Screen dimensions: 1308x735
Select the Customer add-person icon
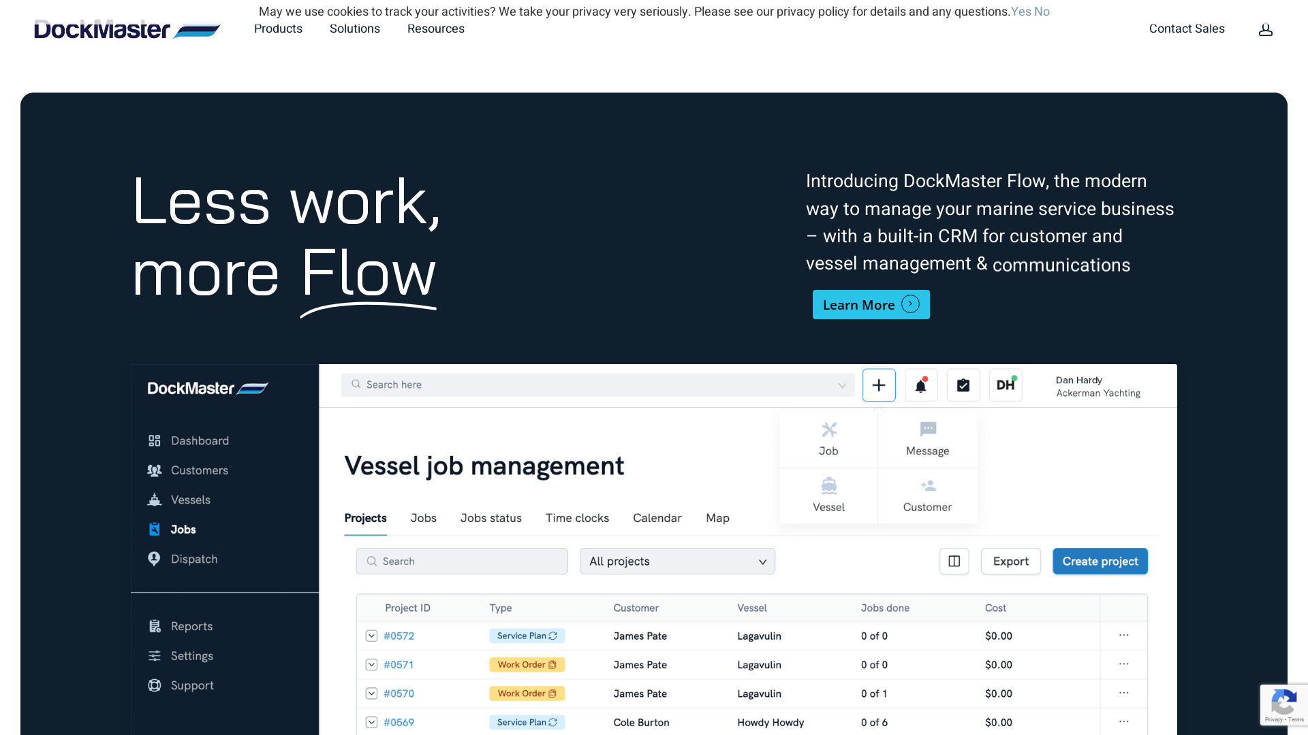(928, 485)
